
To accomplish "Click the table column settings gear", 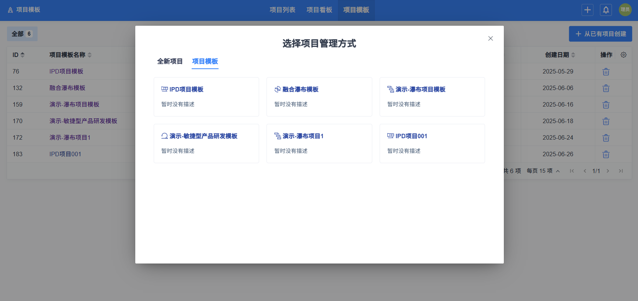I will click(x=624, y=55).
